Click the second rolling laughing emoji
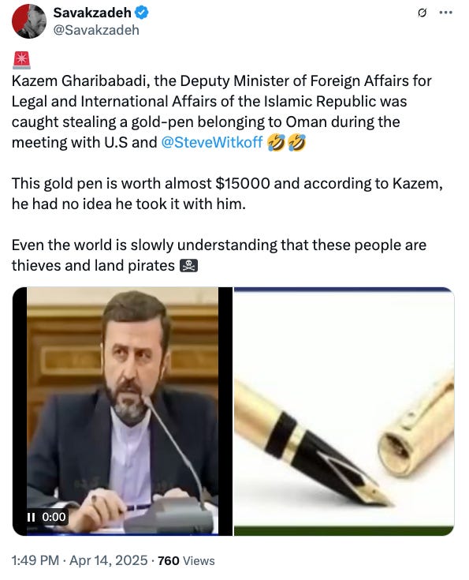The image size is (469, 580). click(296, 142)
